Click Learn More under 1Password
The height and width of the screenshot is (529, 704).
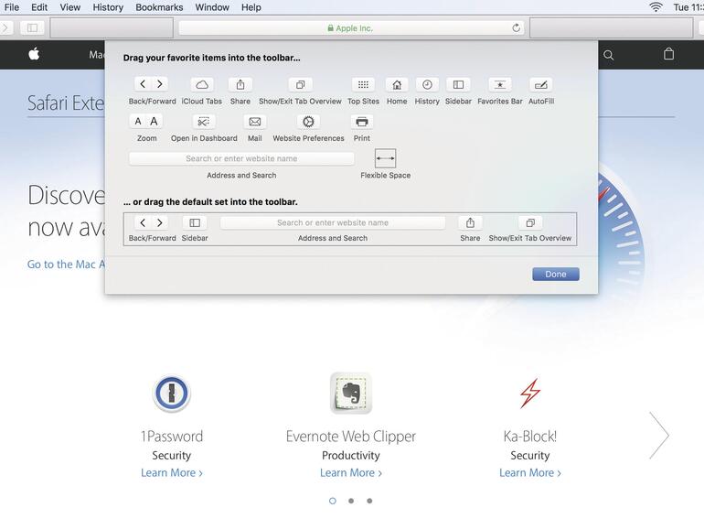tap(172, 473)
